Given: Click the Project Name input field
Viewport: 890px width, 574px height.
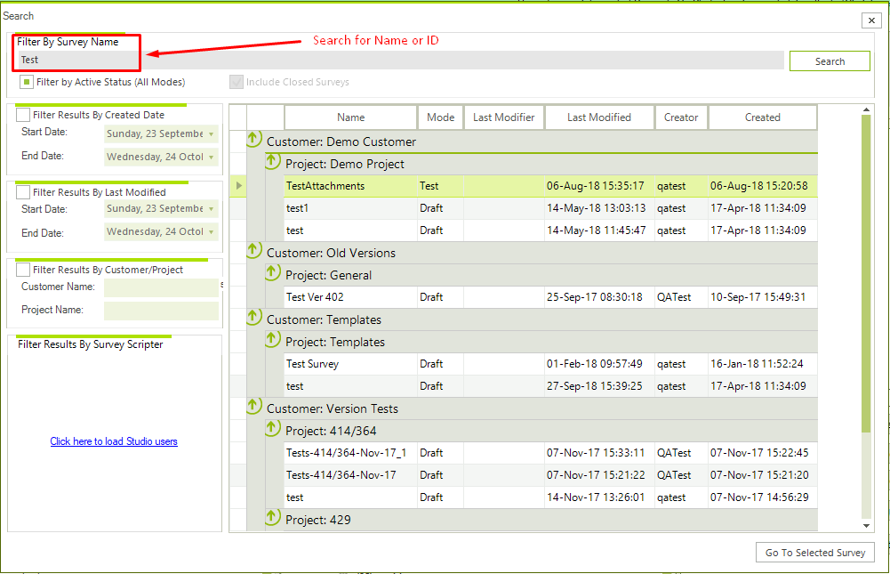Looking at the screenshot, I should coord(161,311).
